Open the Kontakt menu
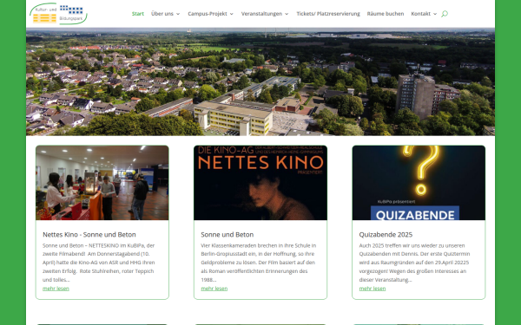The image size is (521, 325). coord(420,14)
